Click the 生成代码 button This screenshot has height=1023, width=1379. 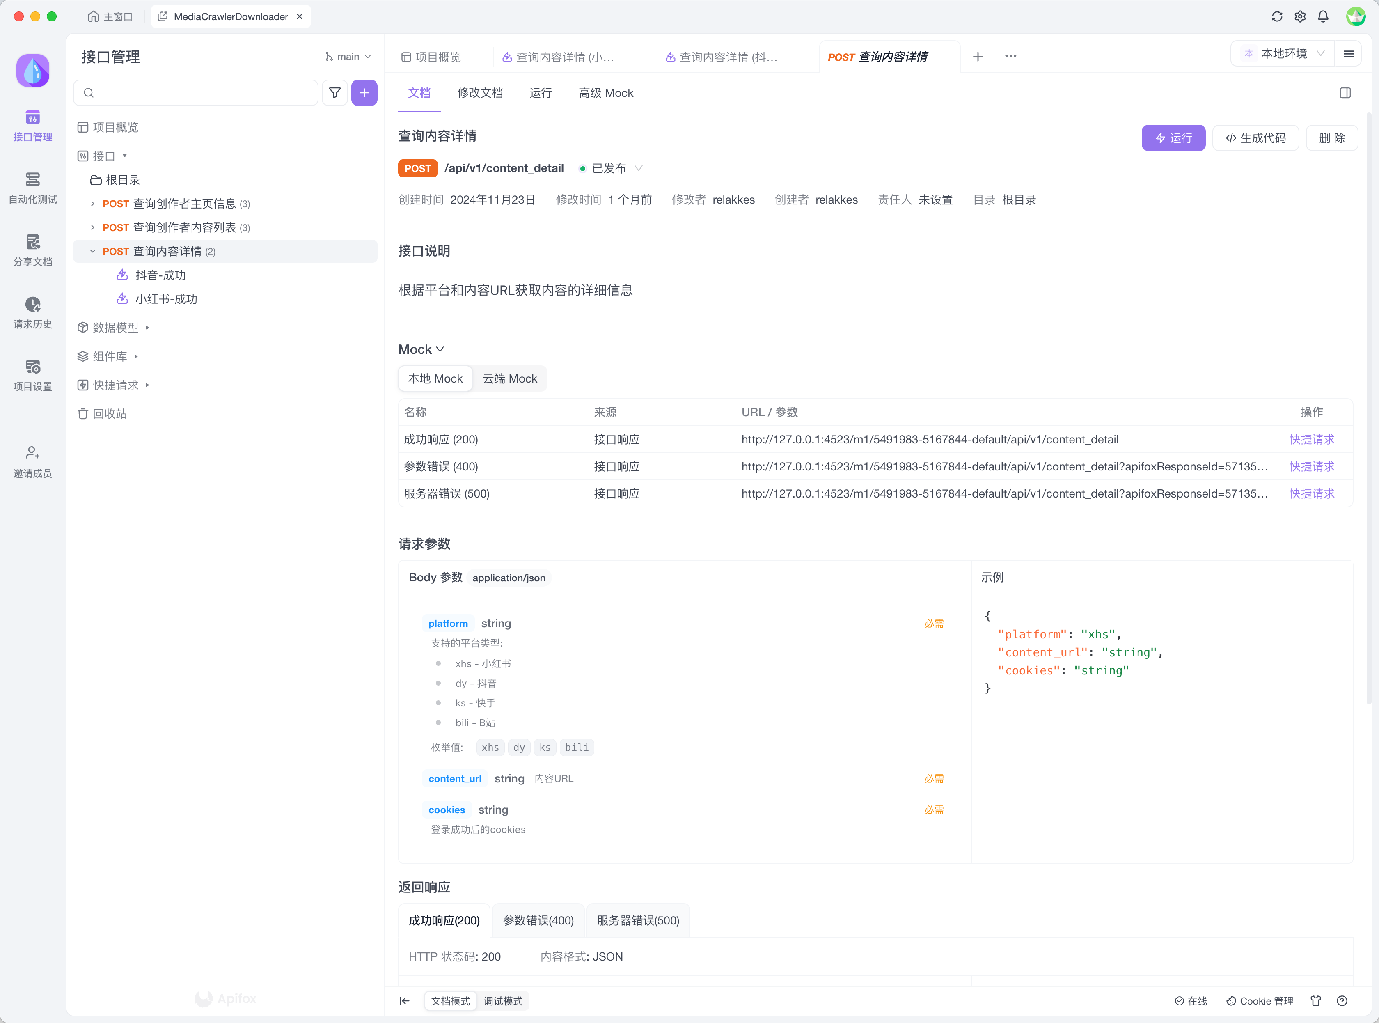pos(1255,138)
